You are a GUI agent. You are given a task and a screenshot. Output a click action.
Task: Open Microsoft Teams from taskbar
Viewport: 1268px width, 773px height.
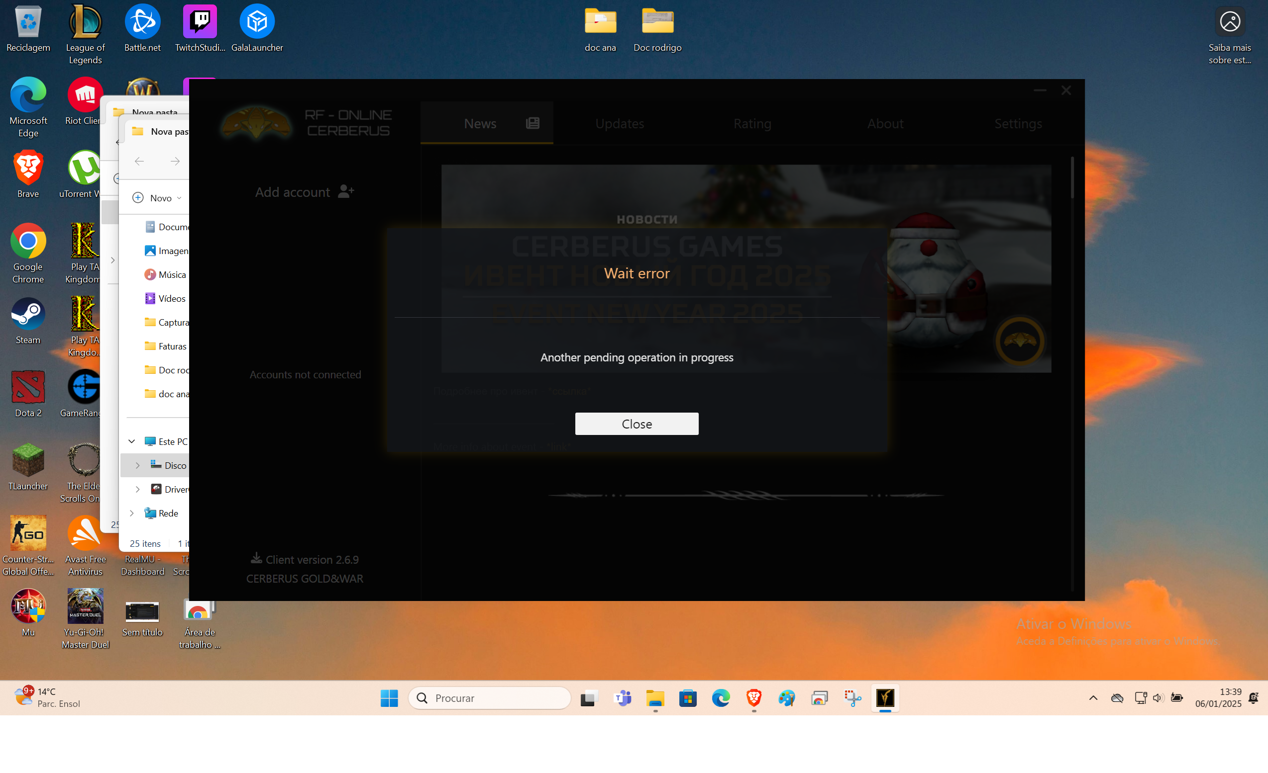click(x=622, y=698)
